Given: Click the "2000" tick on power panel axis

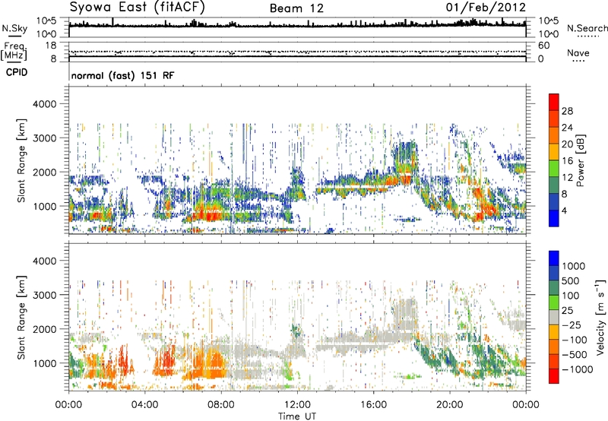Looking at the screenshot, I should [45, 172].
